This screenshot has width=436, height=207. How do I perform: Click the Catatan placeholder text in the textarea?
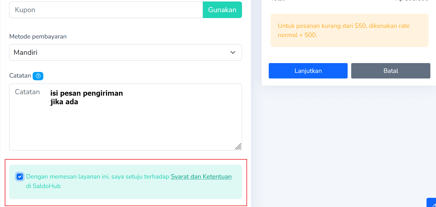(27, 92)
